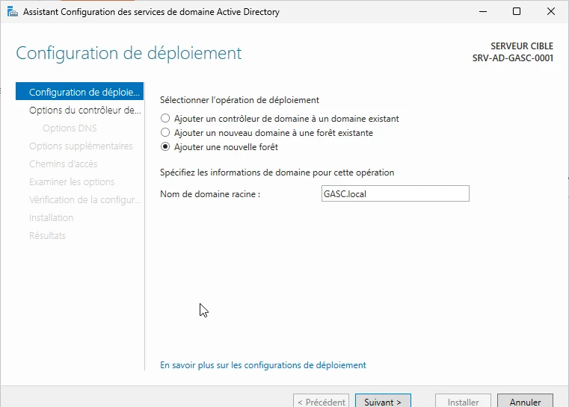
Task: Open the Configuration de déploiement step
Action: [79, 92]
